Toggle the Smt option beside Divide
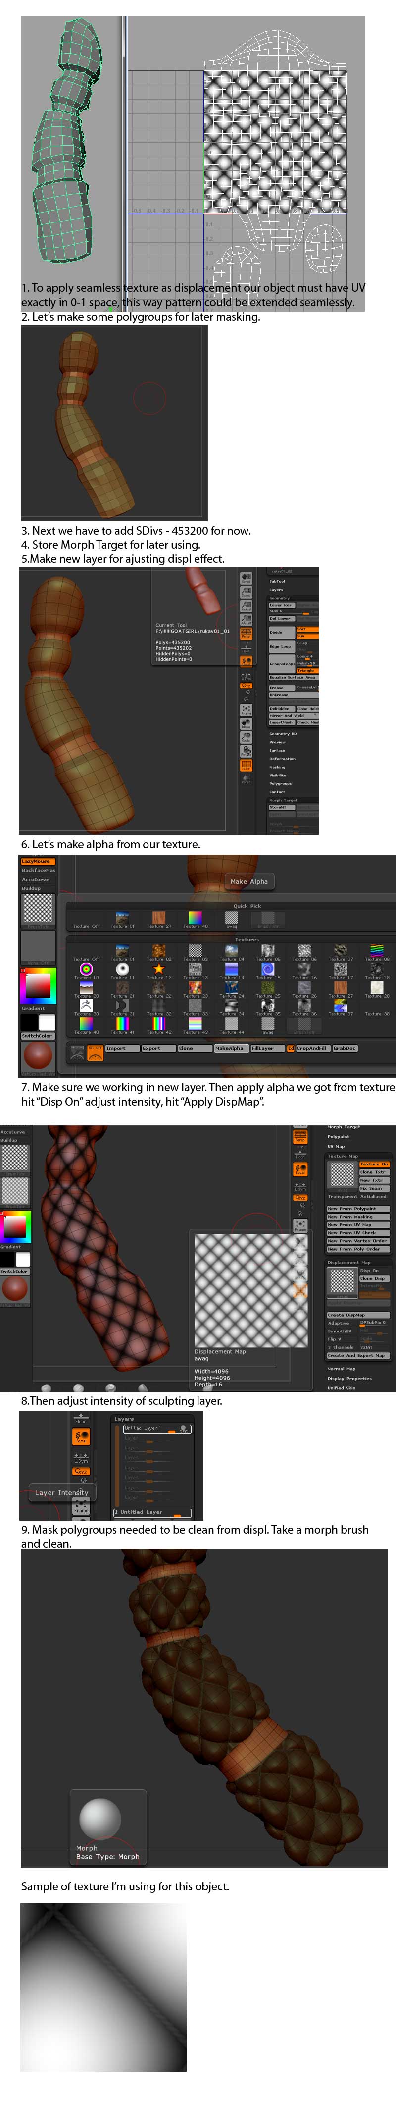 tap(308, 630)
